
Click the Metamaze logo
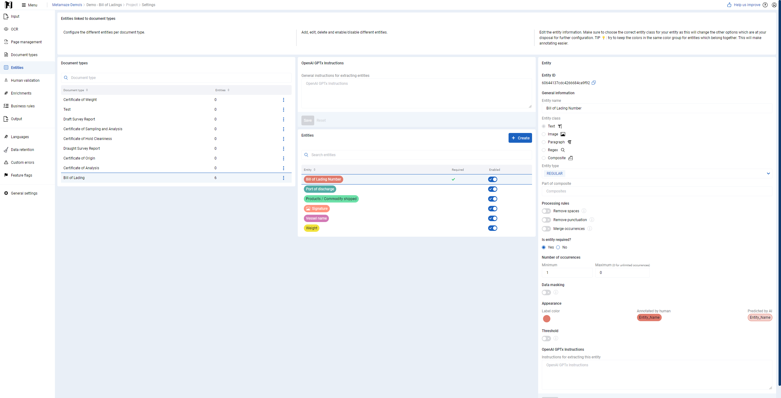9,5
